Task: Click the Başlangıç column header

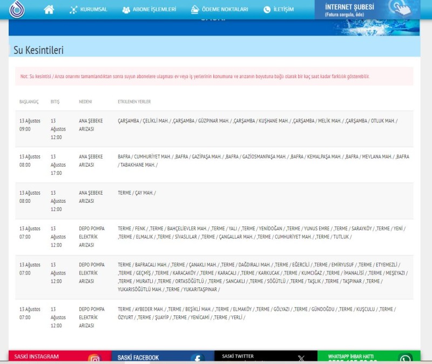Action: (29, 101)
